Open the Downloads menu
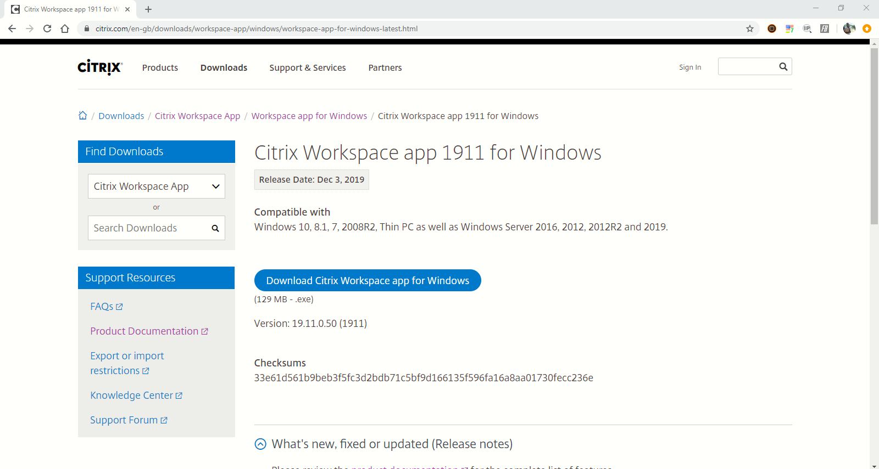Image resolution: width=879 pixels, height=469 pixels. coord(224,67)
